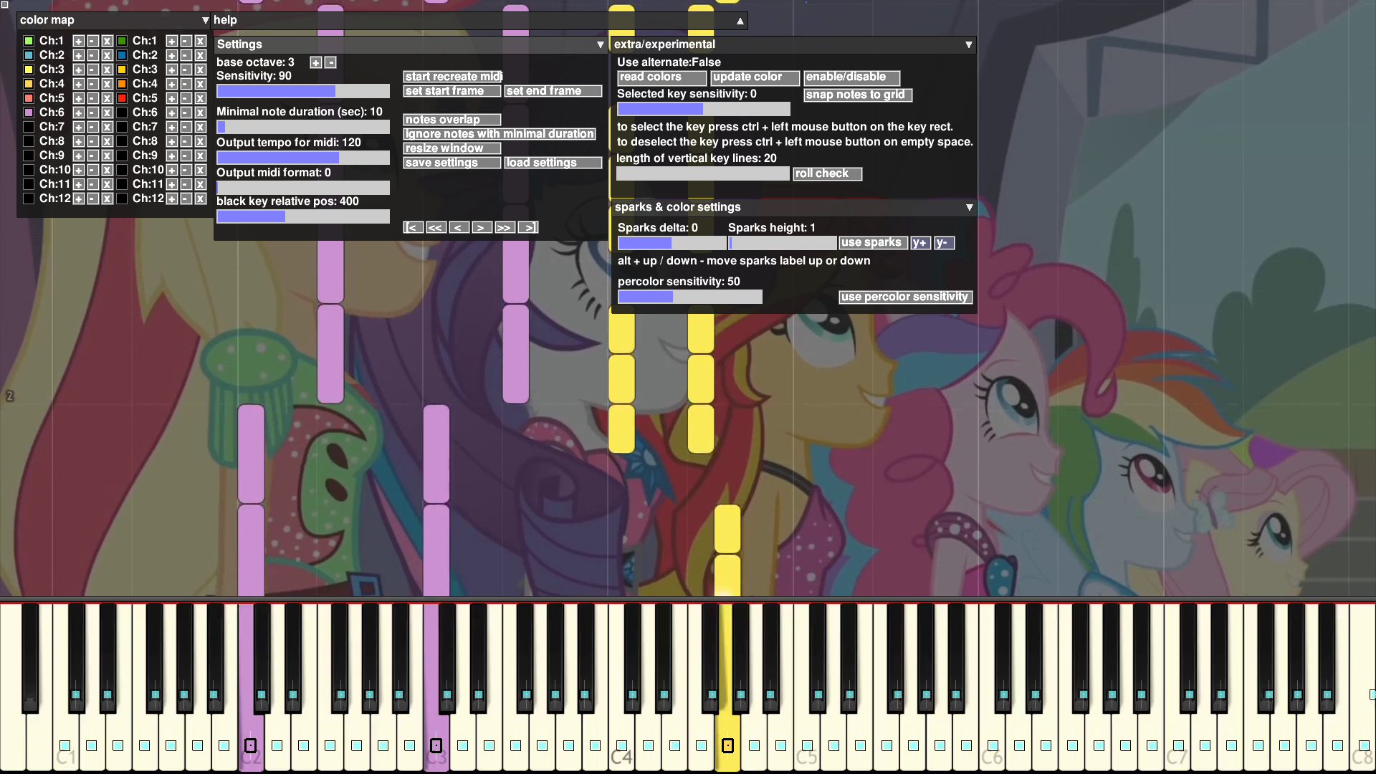The width and height of the screenshot is (1376, 774).
Task: Jump to last frame with >] button
Action: click(x=528, y=227)
